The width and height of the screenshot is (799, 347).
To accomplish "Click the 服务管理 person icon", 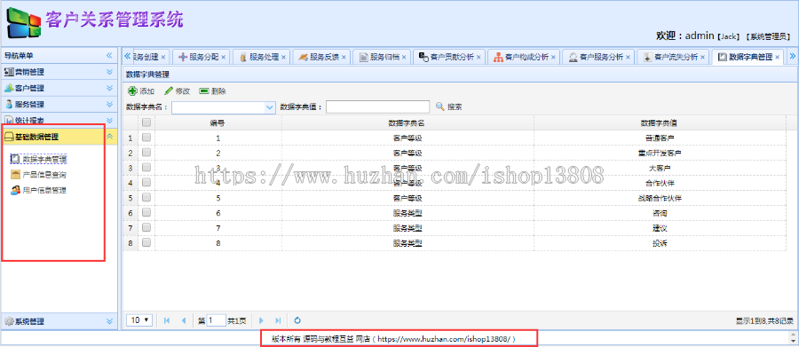I will [x=9, y=104].
